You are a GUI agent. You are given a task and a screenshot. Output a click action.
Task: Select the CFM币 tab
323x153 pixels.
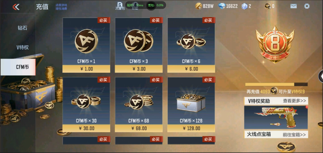point(18,67)
